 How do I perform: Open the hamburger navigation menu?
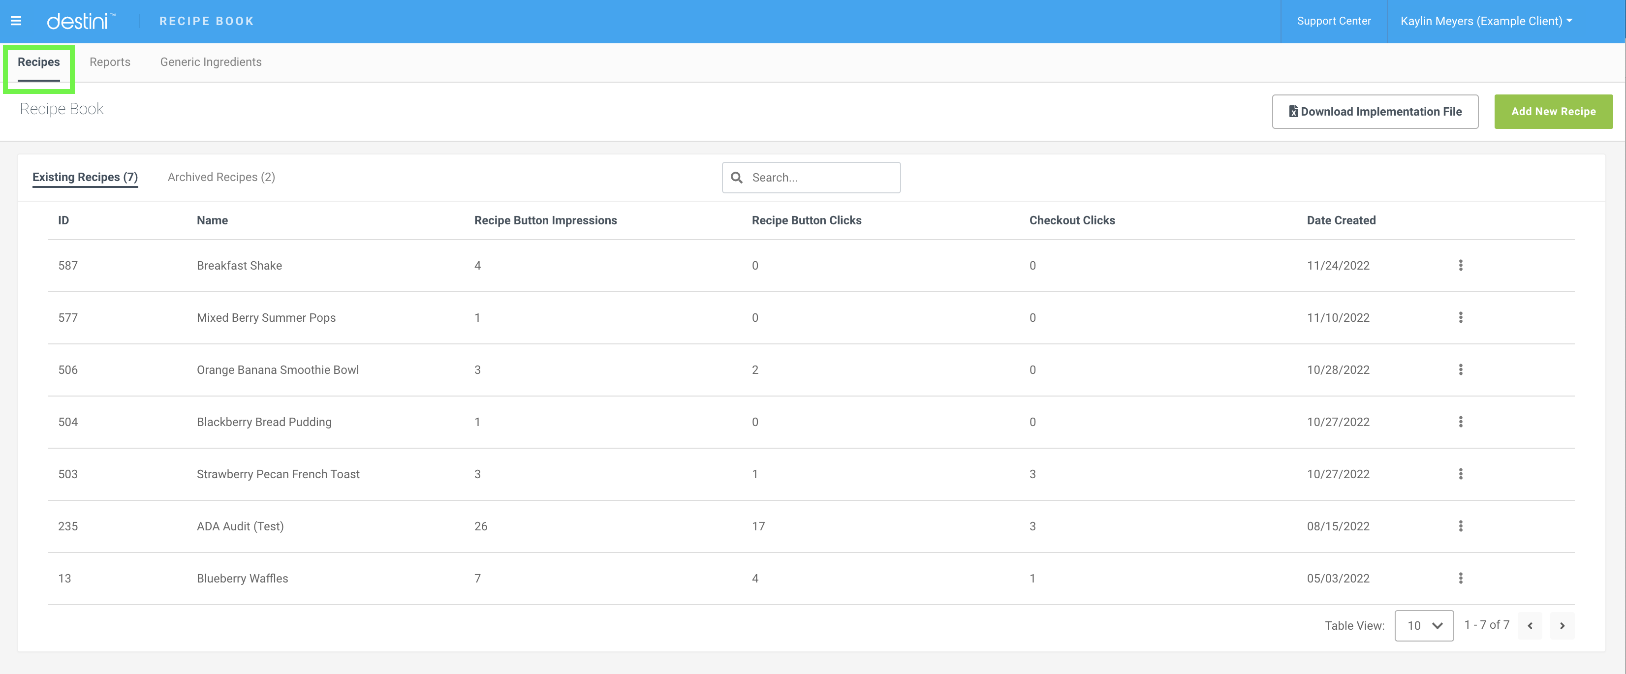[16, 21]
